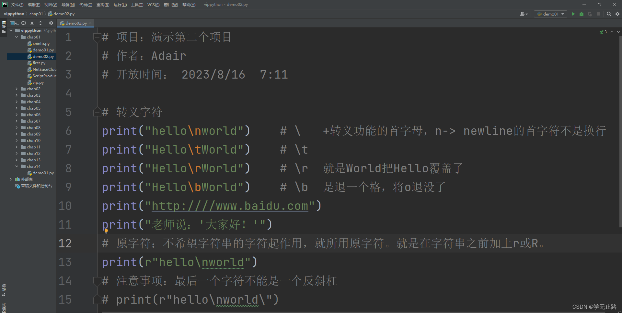This screenshot has width=622, height=313.
Task: Run the demo01 configuration with green play button
Action: coord(573,14)
